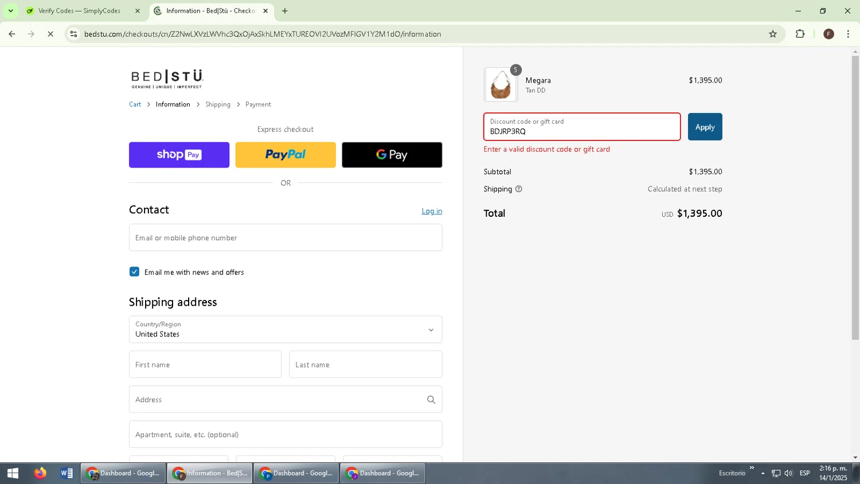Open the tab search dropdown arrow
The width and height of the screenshot is (860, 484).
[x=10, y=11]
